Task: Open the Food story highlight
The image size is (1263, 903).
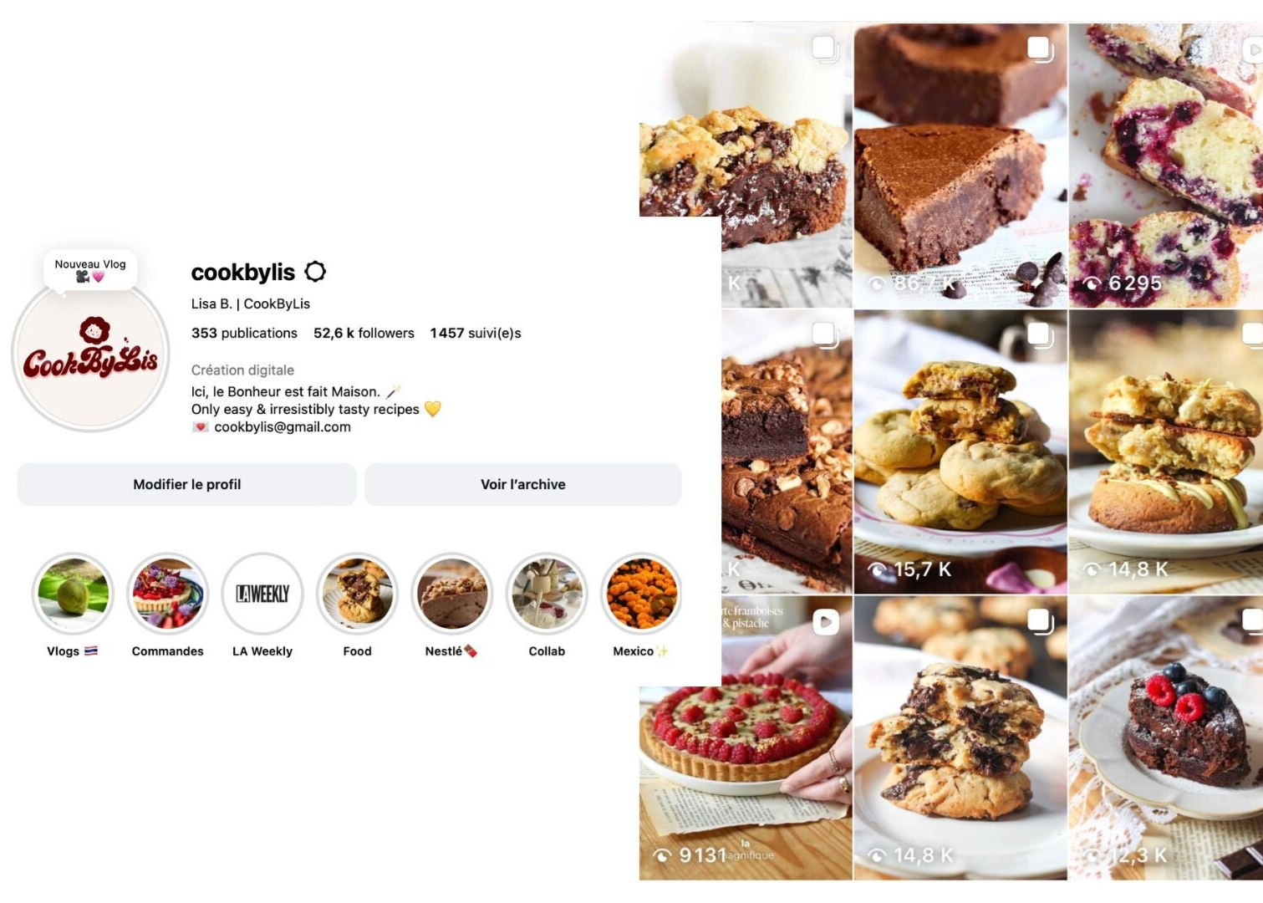Action: point(357,594)
